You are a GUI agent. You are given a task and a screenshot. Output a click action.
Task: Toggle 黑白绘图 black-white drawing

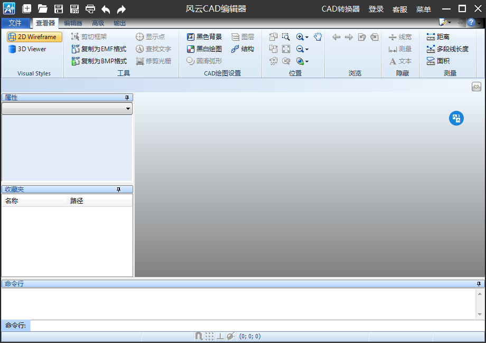tap(204, 49)
